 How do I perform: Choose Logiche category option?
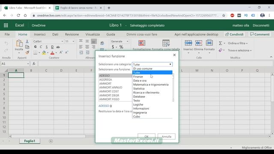(152, 104)
